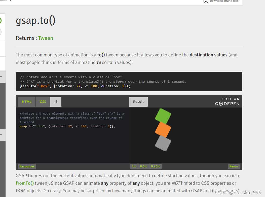This screenshot has width=265, height=197.
Task: Open Download offline docs link
Action: click(x=224, y=1)
